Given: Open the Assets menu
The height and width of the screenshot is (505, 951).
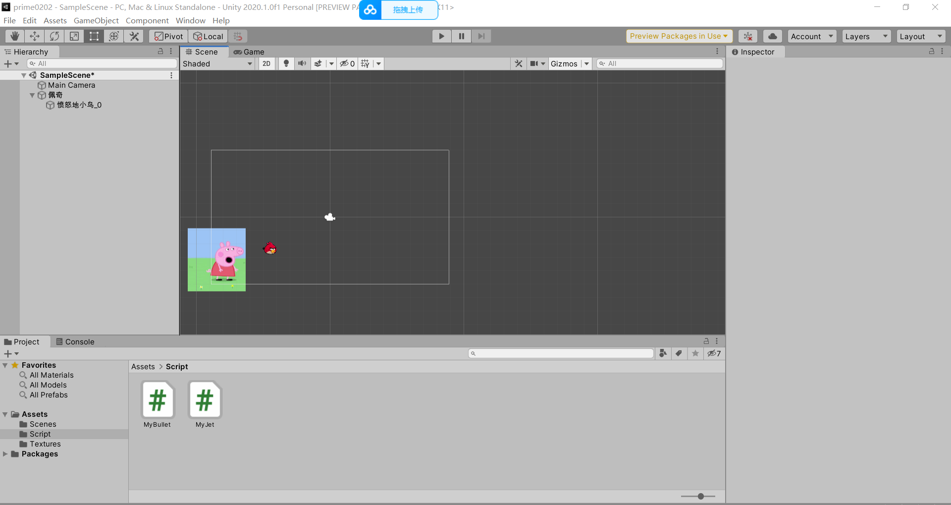Looking at the screenshot, I should [x=55, y=20].
